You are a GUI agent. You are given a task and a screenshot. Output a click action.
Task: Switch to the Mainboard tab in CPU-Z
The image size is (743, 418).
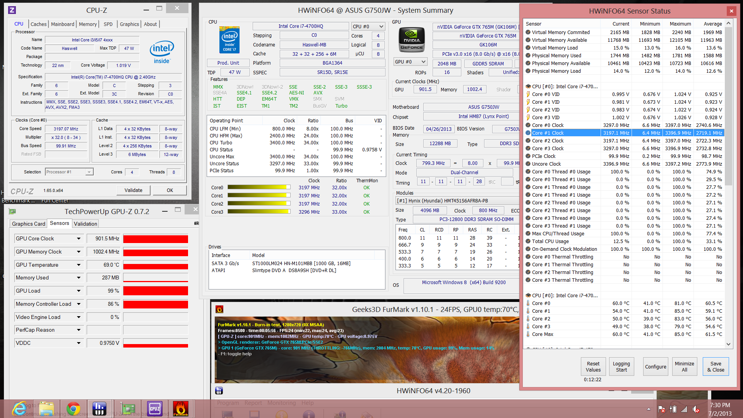(62, 24)
